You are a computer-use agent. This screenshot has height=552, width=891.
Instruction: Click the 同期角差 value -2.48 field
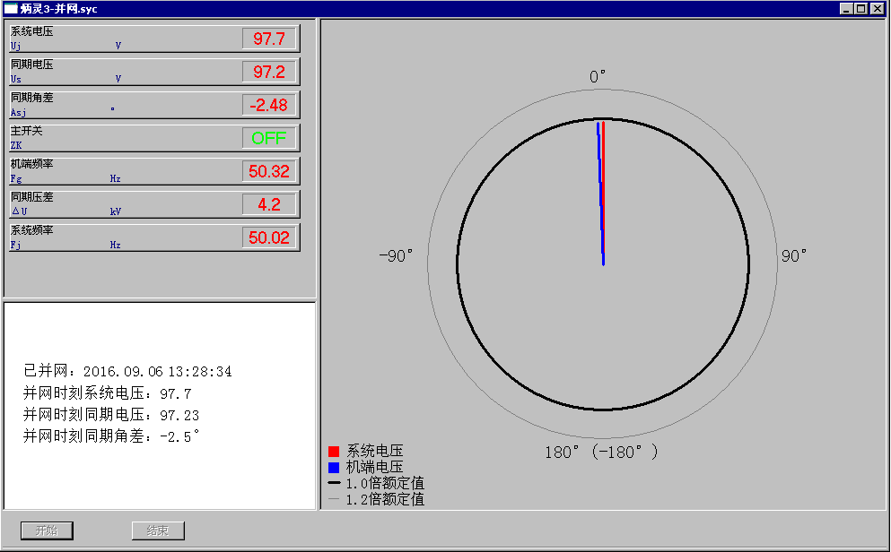click(x=269, y=105)
